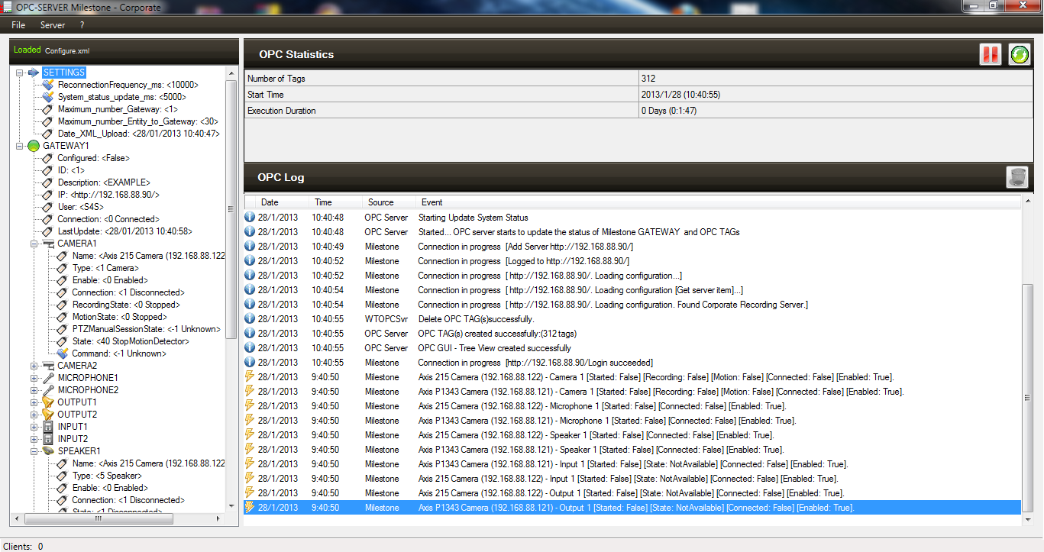Expand the MICROPHONE2 tree node
This screenshot has width=1044, height=552.
coord(34,390)
